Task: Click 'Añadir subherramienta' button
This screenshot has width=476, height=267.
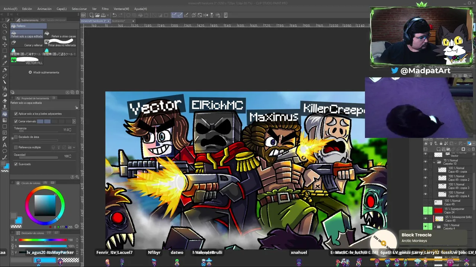Action: 44,72
